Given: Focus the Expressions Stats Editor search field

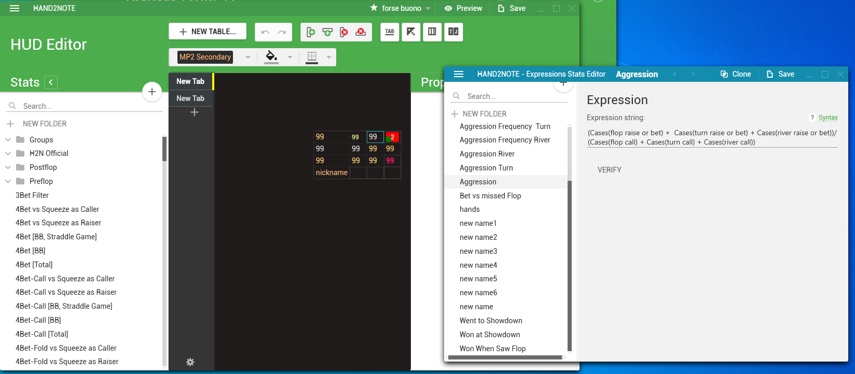Looking at the screenshot, I should [510, 96].
